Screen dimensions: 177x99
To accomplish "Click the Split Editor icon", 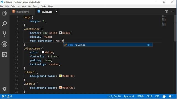I will point(166,12).
